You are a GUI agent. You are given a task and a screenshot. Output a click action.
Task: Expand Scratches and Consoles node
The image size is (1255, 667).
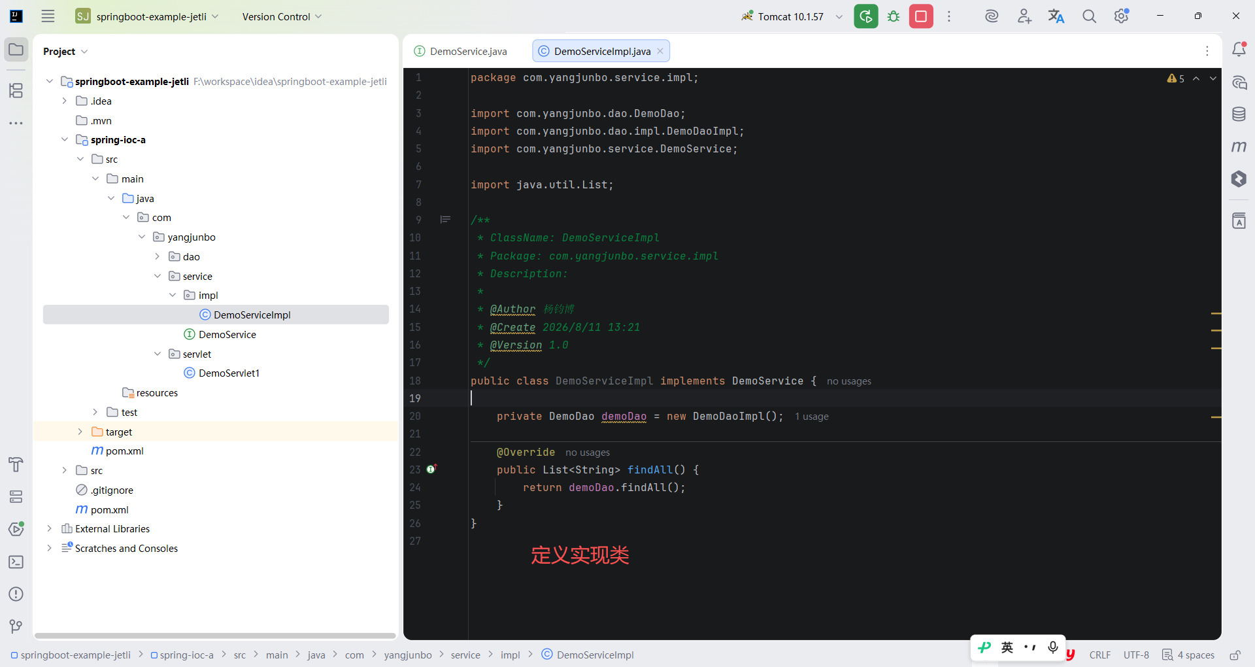point(49,548)
